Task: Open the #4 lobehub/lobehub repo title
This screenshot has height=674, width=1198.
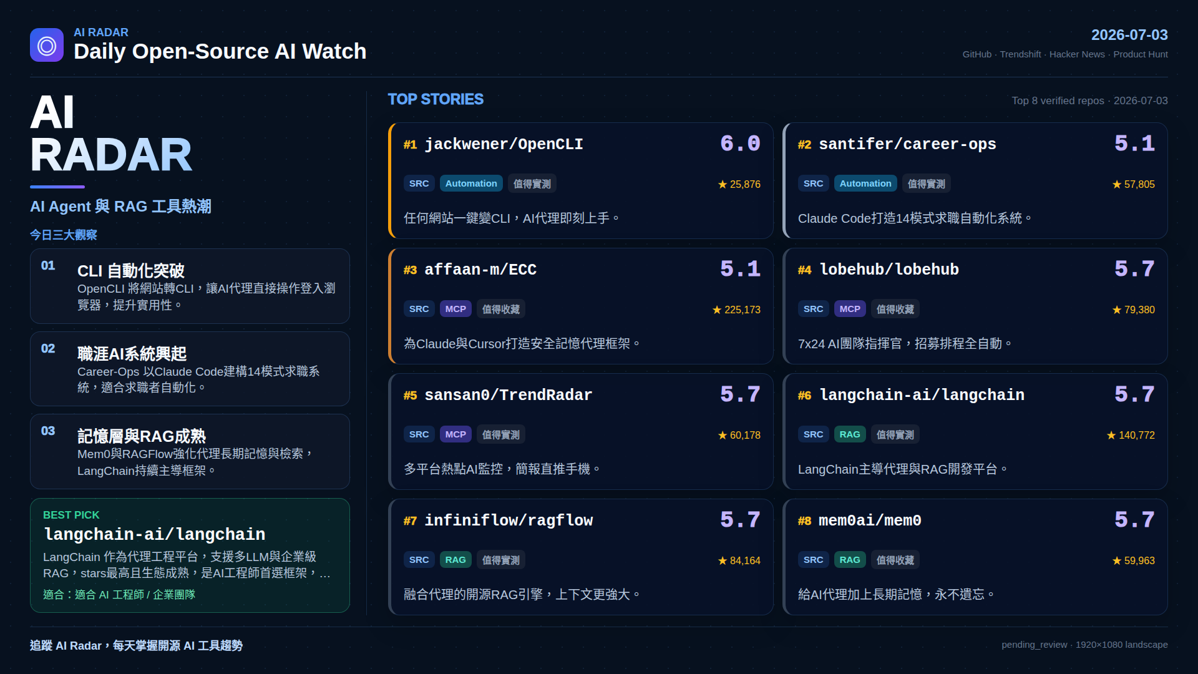Action: tap(889, 270)
